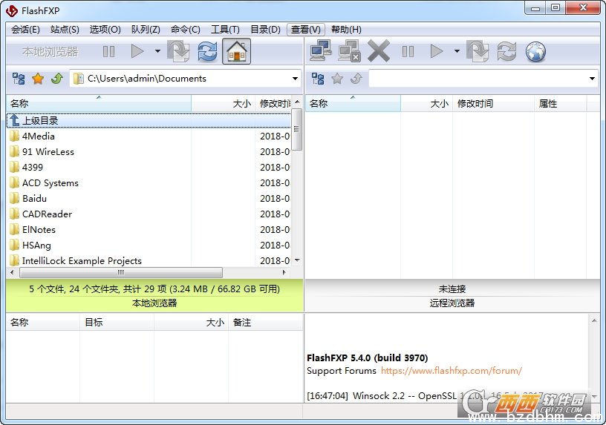
Task: Select the 4Media folder
Action: pos(39,136)
